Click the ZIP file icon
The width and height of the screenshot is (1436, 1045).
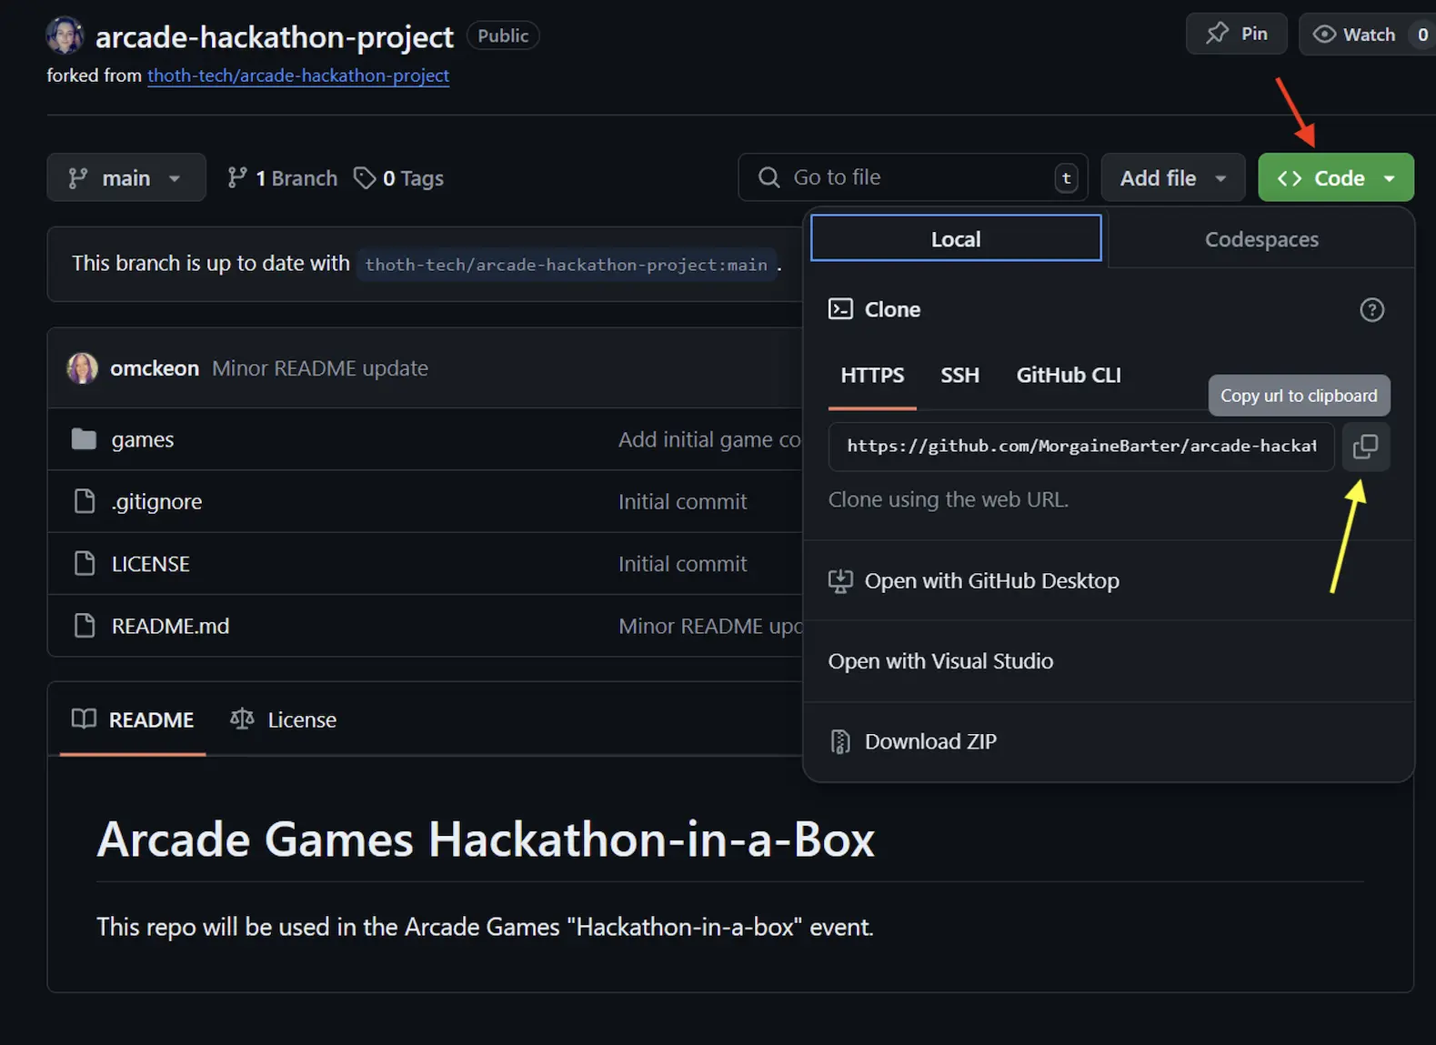coord(840,742)
